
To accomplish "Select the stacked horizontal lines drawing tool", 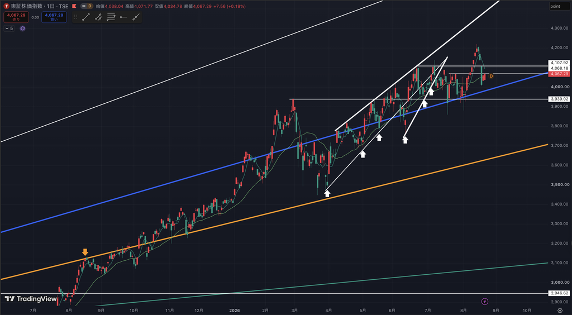I will pyautogui.click(x=111, y=17).
